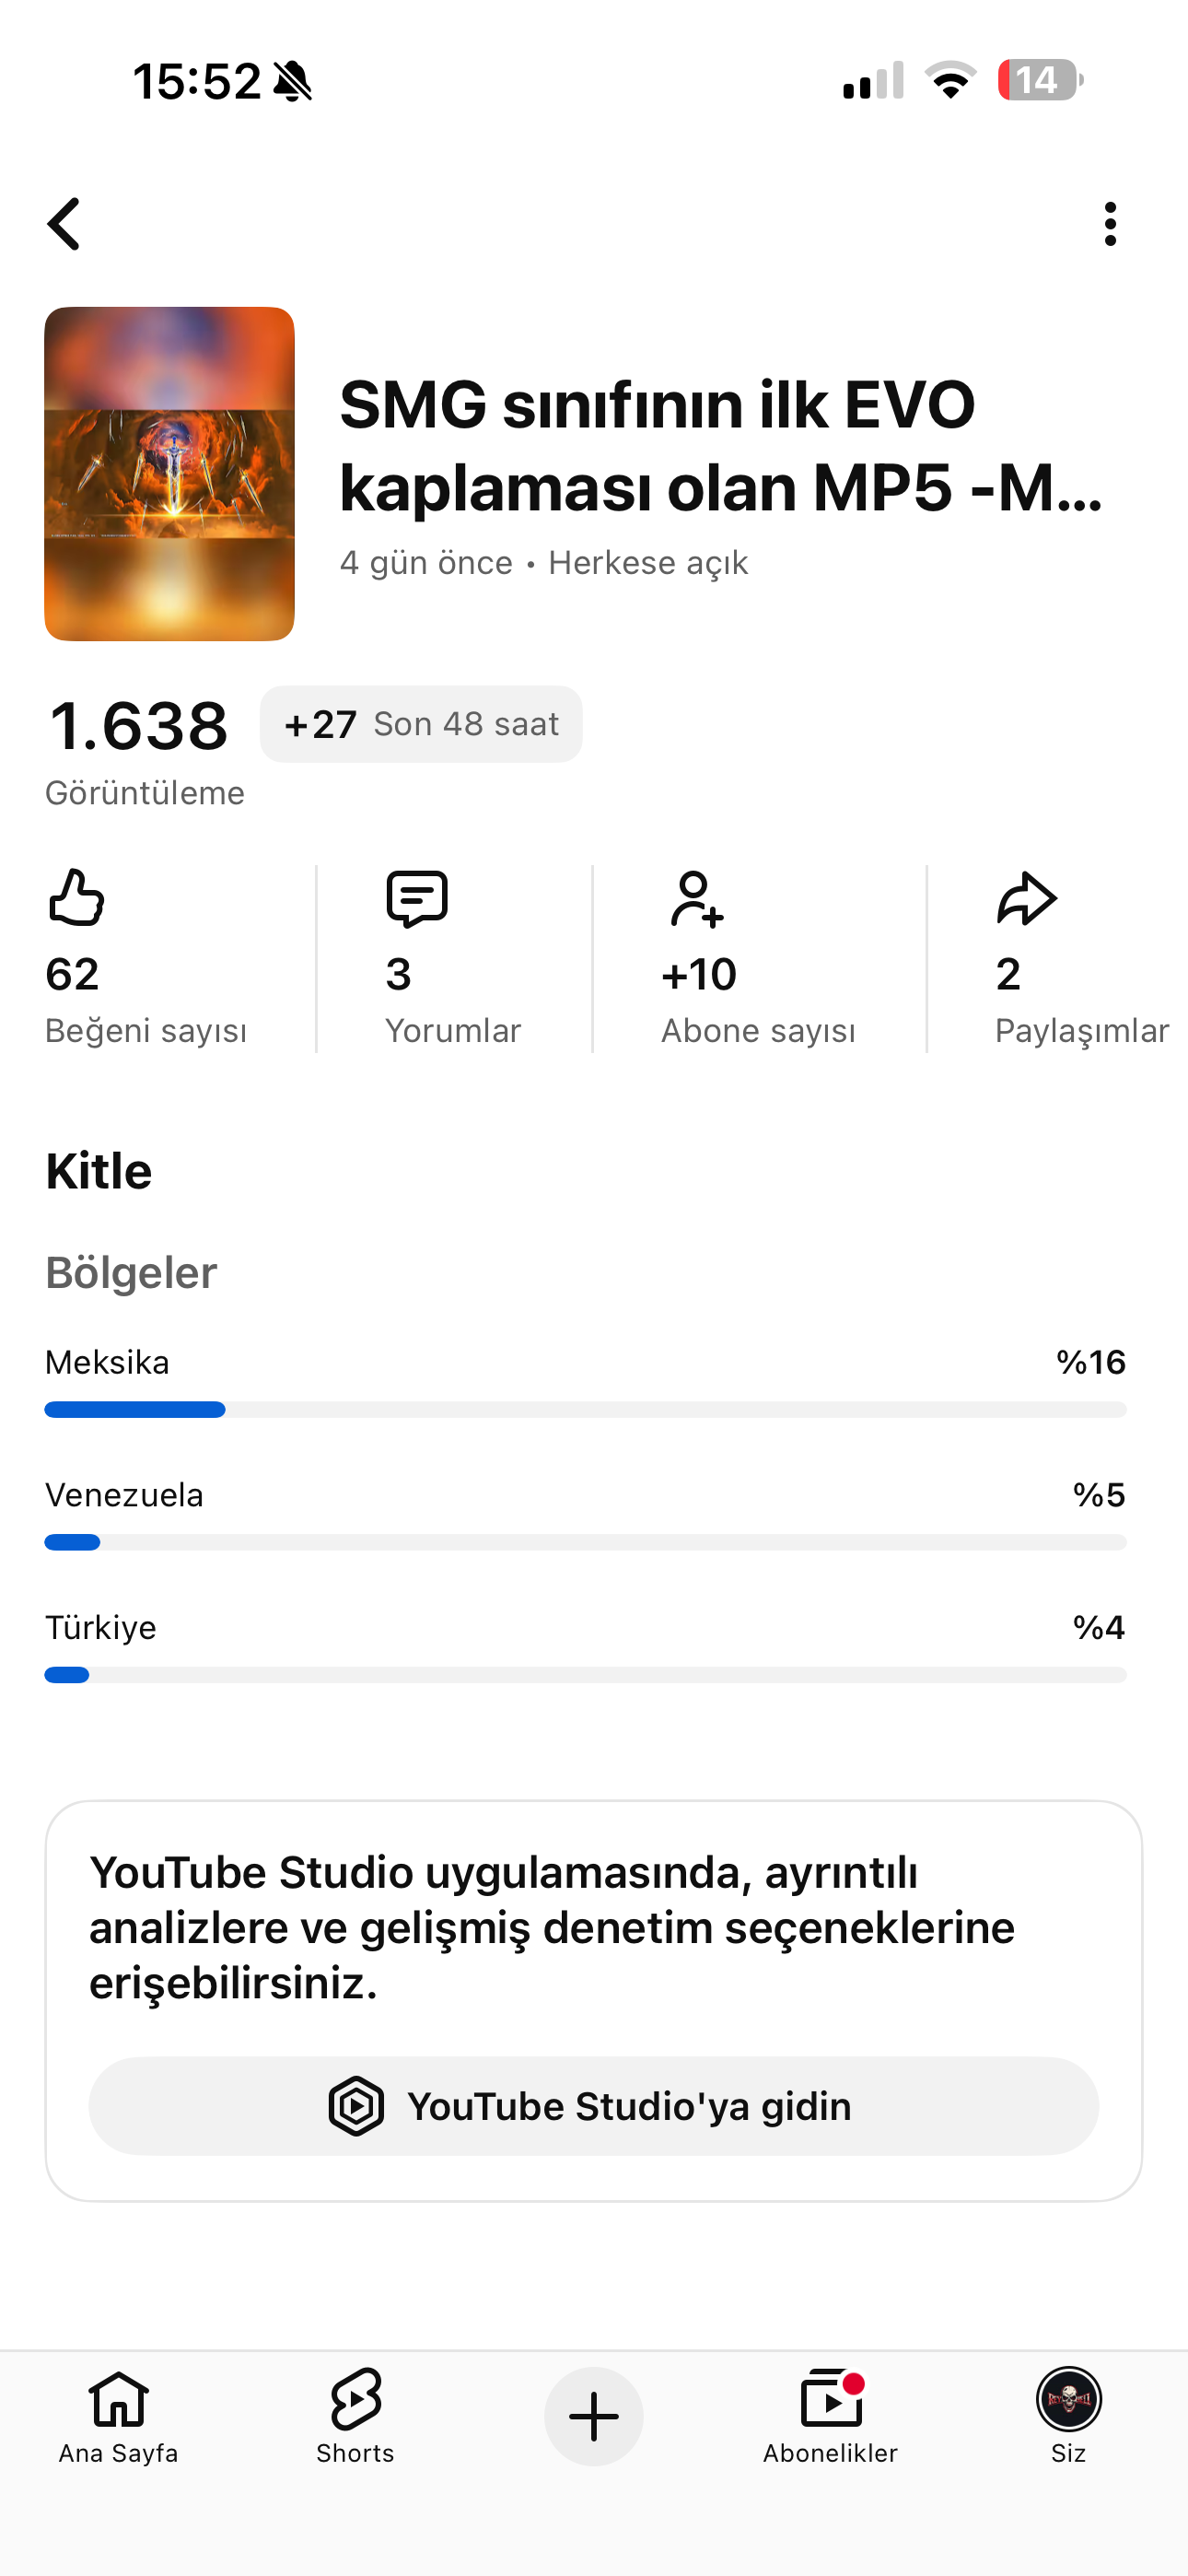Tap the back arrow icon
Viewport: 1188px width, 2576px height.
click(64, 223)
